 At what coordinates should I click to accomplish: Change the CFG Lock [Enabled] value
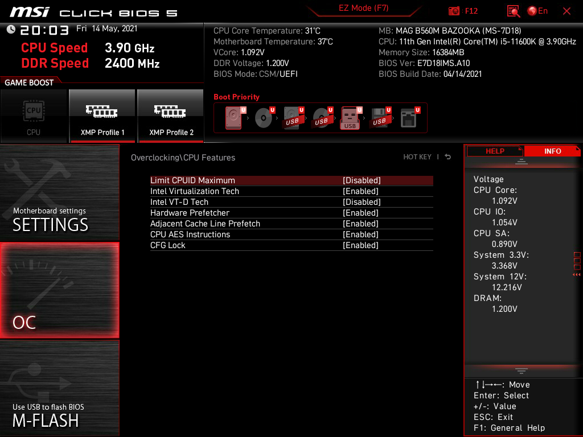[360, 245]
